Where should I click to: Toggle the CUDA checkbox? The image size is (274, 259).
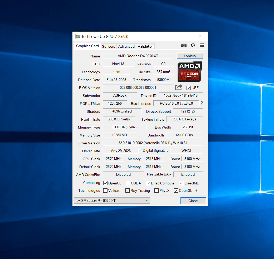point(128,183)
